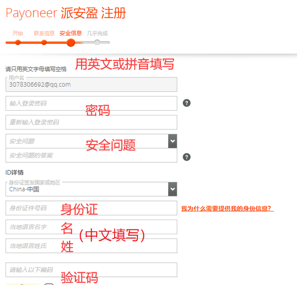
Task: Select the 几乎完成 step label
Action: click(x=97, y=34)
